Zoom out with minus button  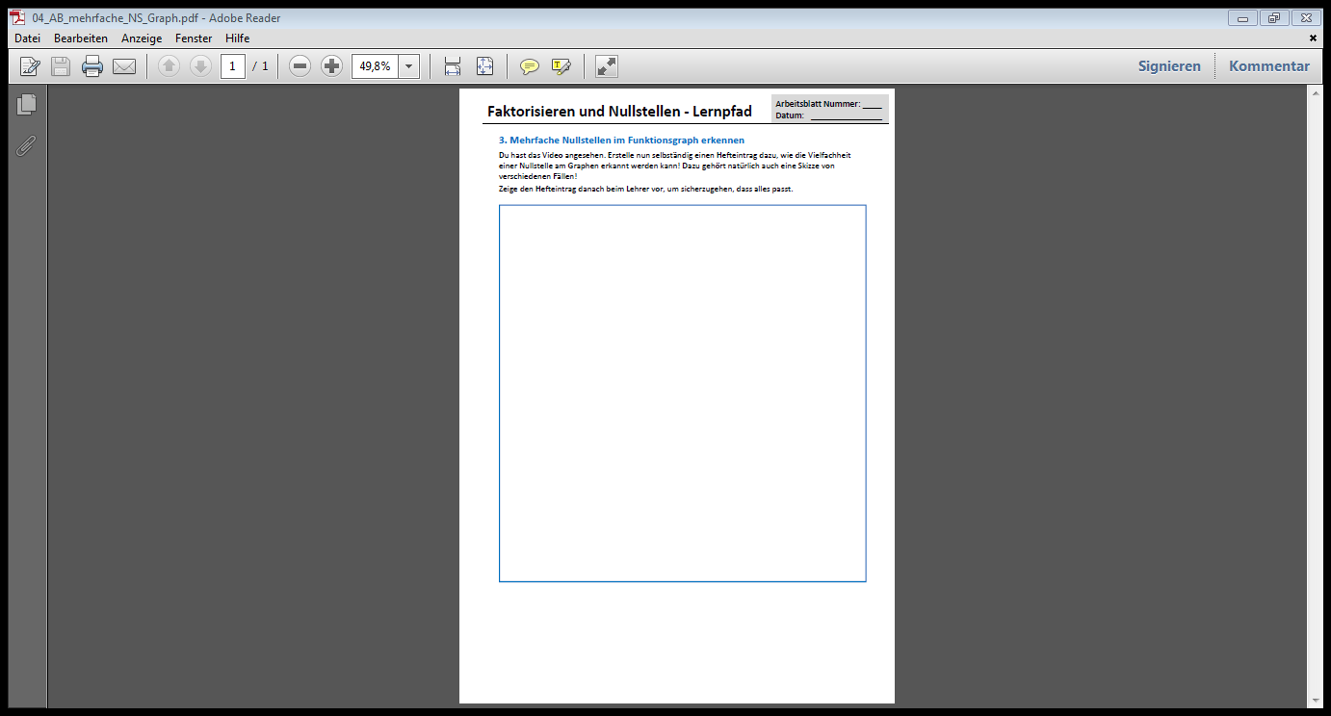tap(300, 66)
